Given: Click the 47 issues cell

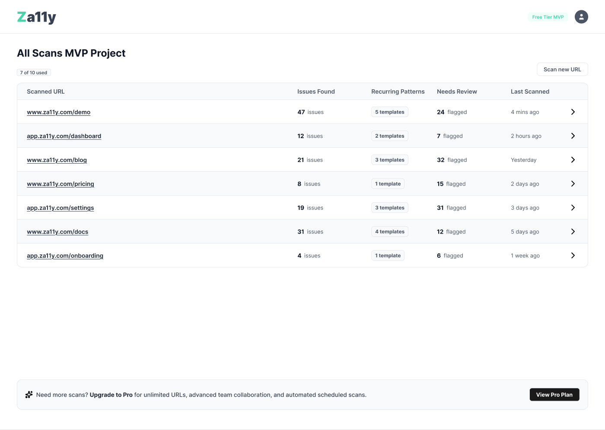Looking at the screenshot, I should [x=310, y=112].
